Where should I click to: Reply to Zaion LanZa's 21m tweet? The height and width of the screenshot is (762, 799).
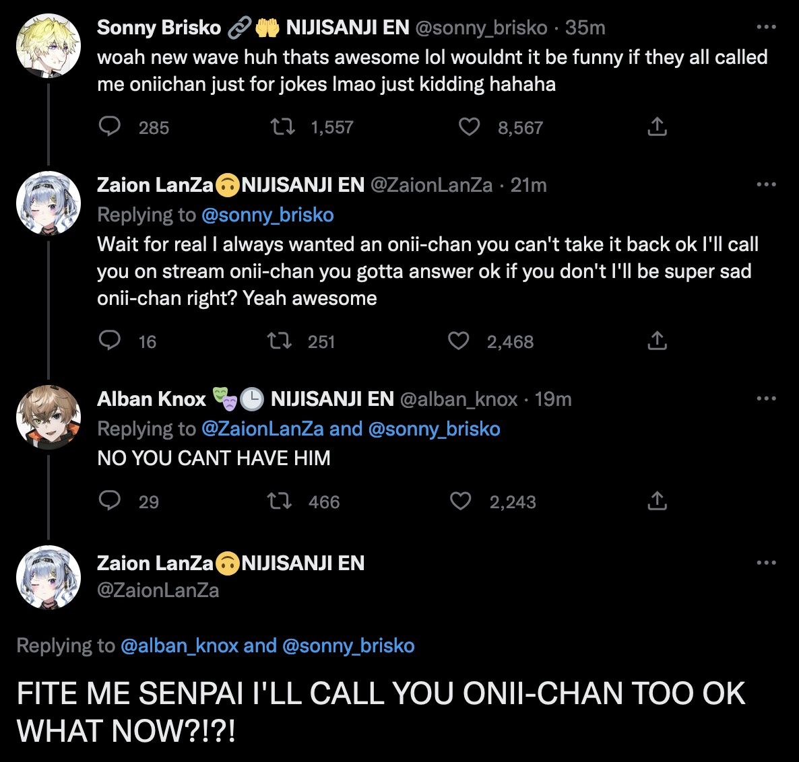click(x=109, y=341)
